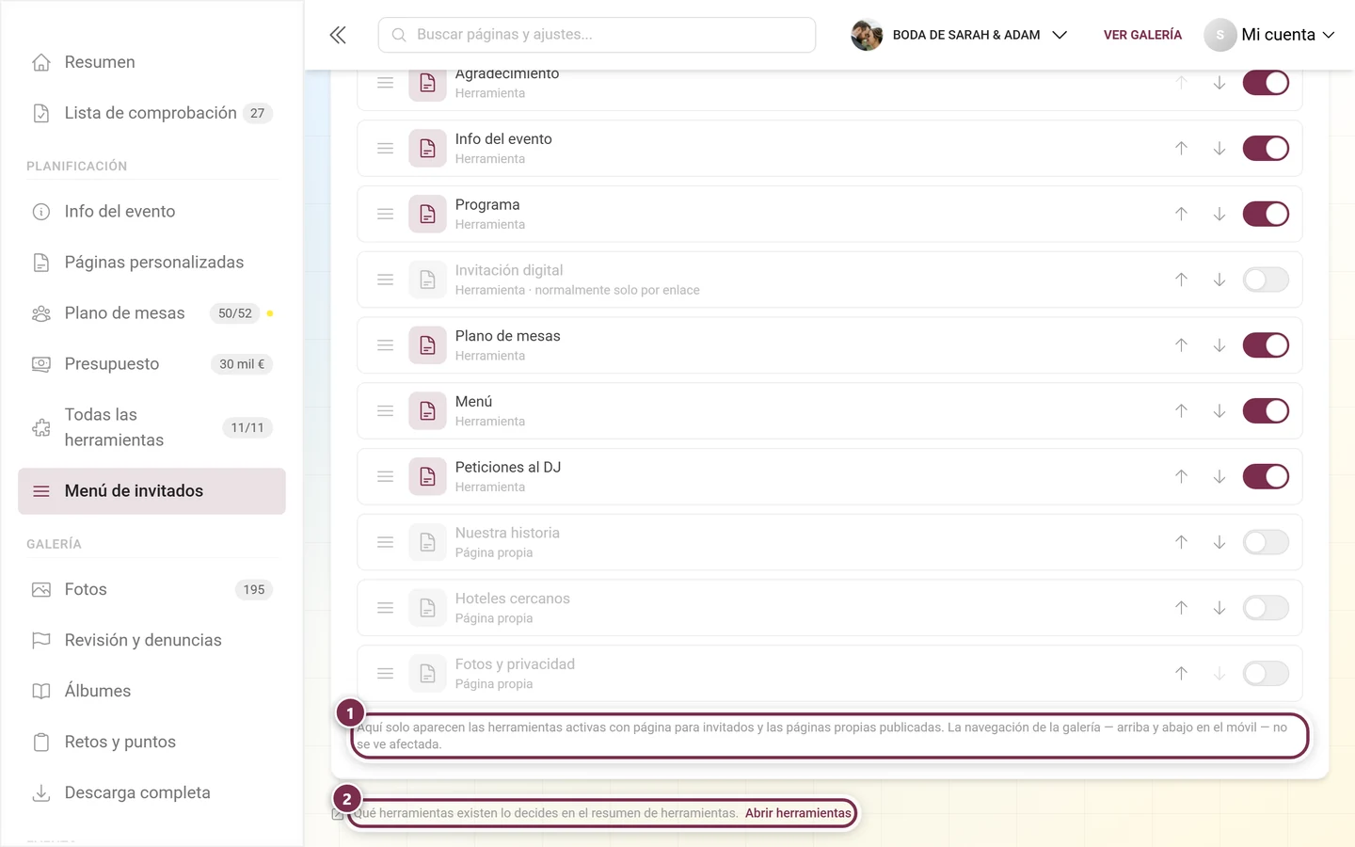Grab the drag handle of Programa row
Image resolution: width=1355 pixels, height=847 pixels.
tap(385, 215)
